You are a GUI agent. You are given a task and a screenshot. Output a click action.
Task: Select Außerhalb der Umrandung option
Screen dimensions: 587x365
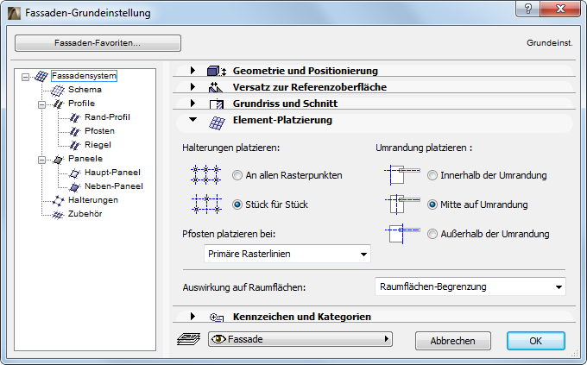coord(432,234)
